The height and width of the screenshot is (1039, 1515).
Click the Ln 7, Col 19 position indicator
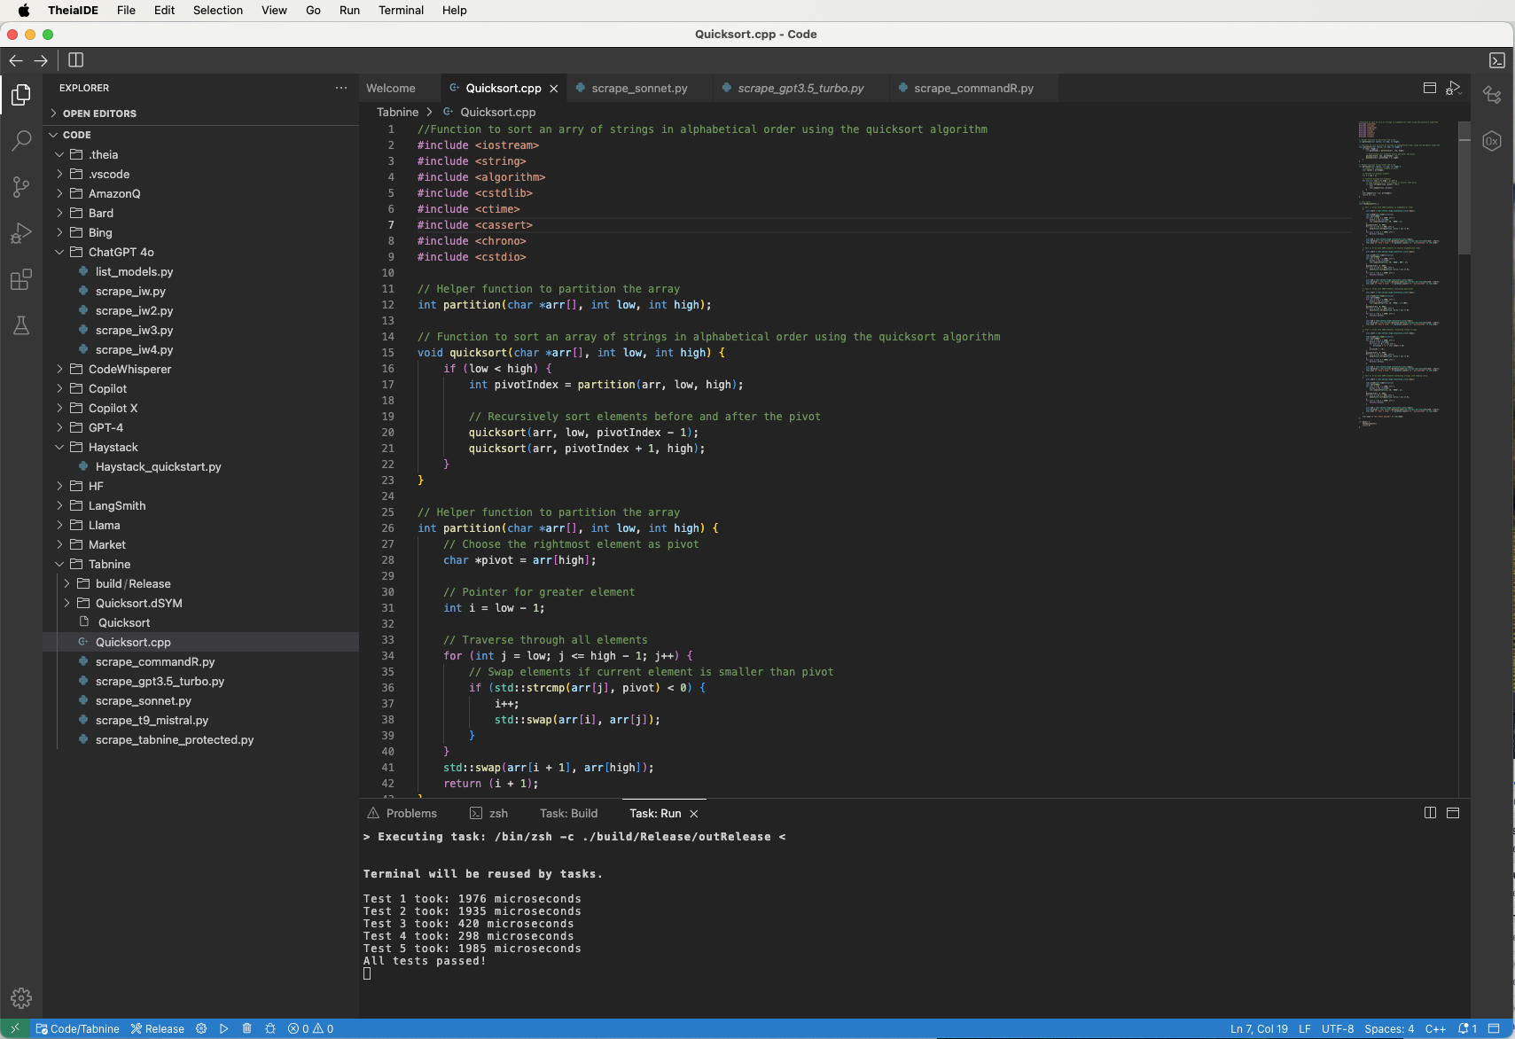click(x=1261, y=1028)
